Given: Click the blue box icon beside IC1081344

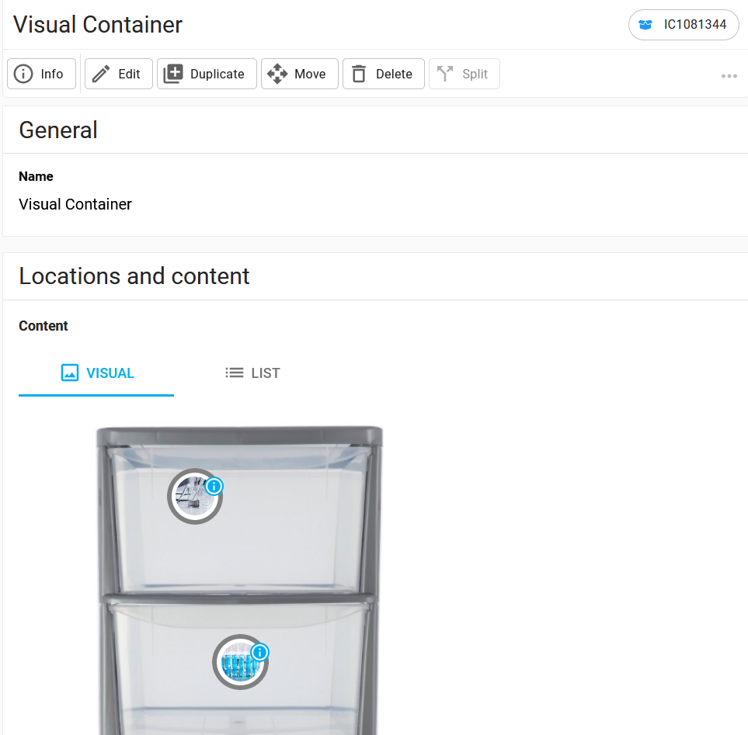Looking at the screenshot, I should click(645, 25).
